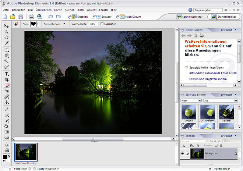The height and width of the screenshot is (171, 243).
Task: Toggle visibility eye of Hintergrund layer
Action: point(182,153)
